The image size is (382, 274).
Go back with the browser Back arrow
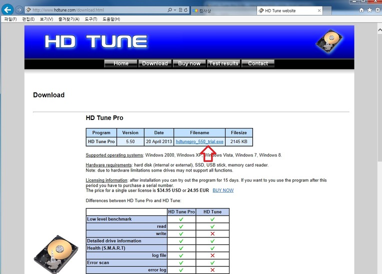coord(7,10)
